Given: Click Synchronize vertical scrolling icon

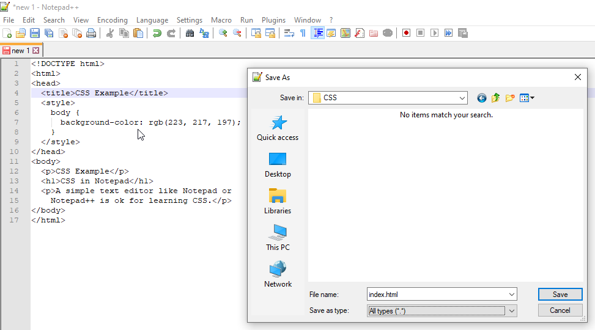Looking at the screenshot, I should 256,34.
